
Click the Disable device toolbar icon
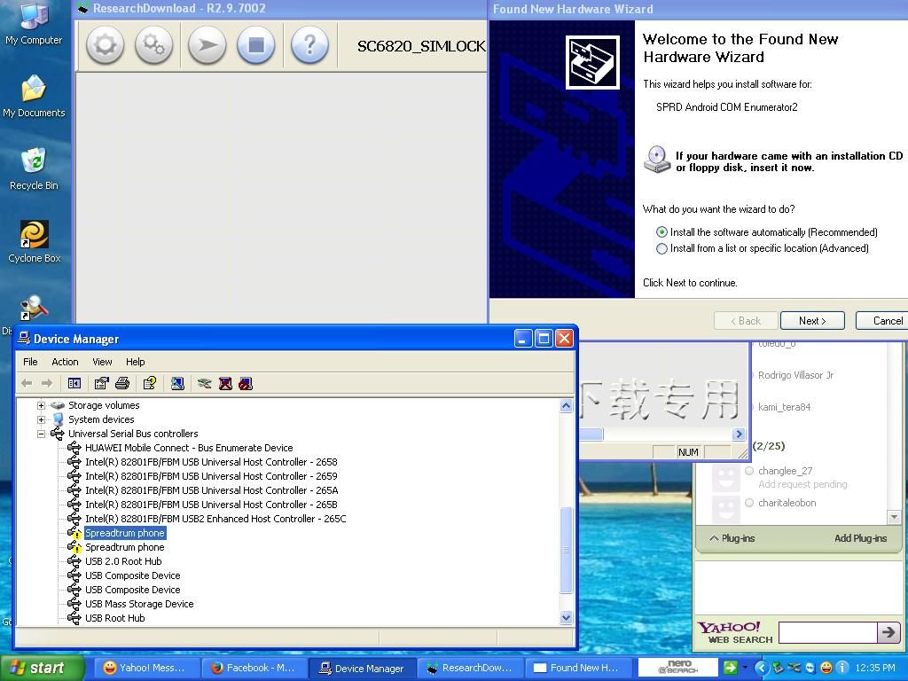tap(246, 383)
